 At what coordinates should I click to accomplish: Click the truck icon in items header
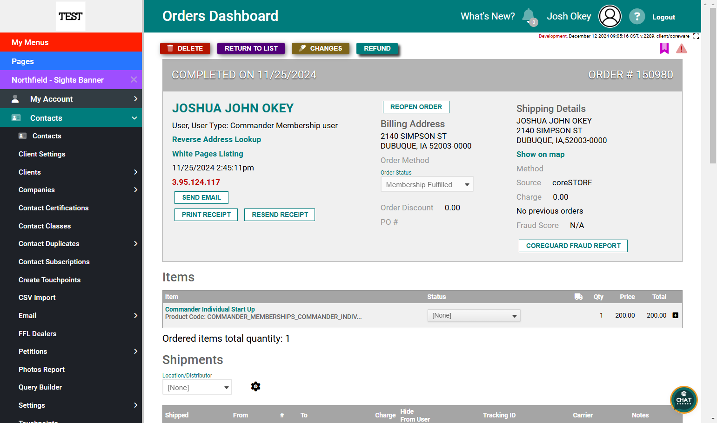(579, 297)
